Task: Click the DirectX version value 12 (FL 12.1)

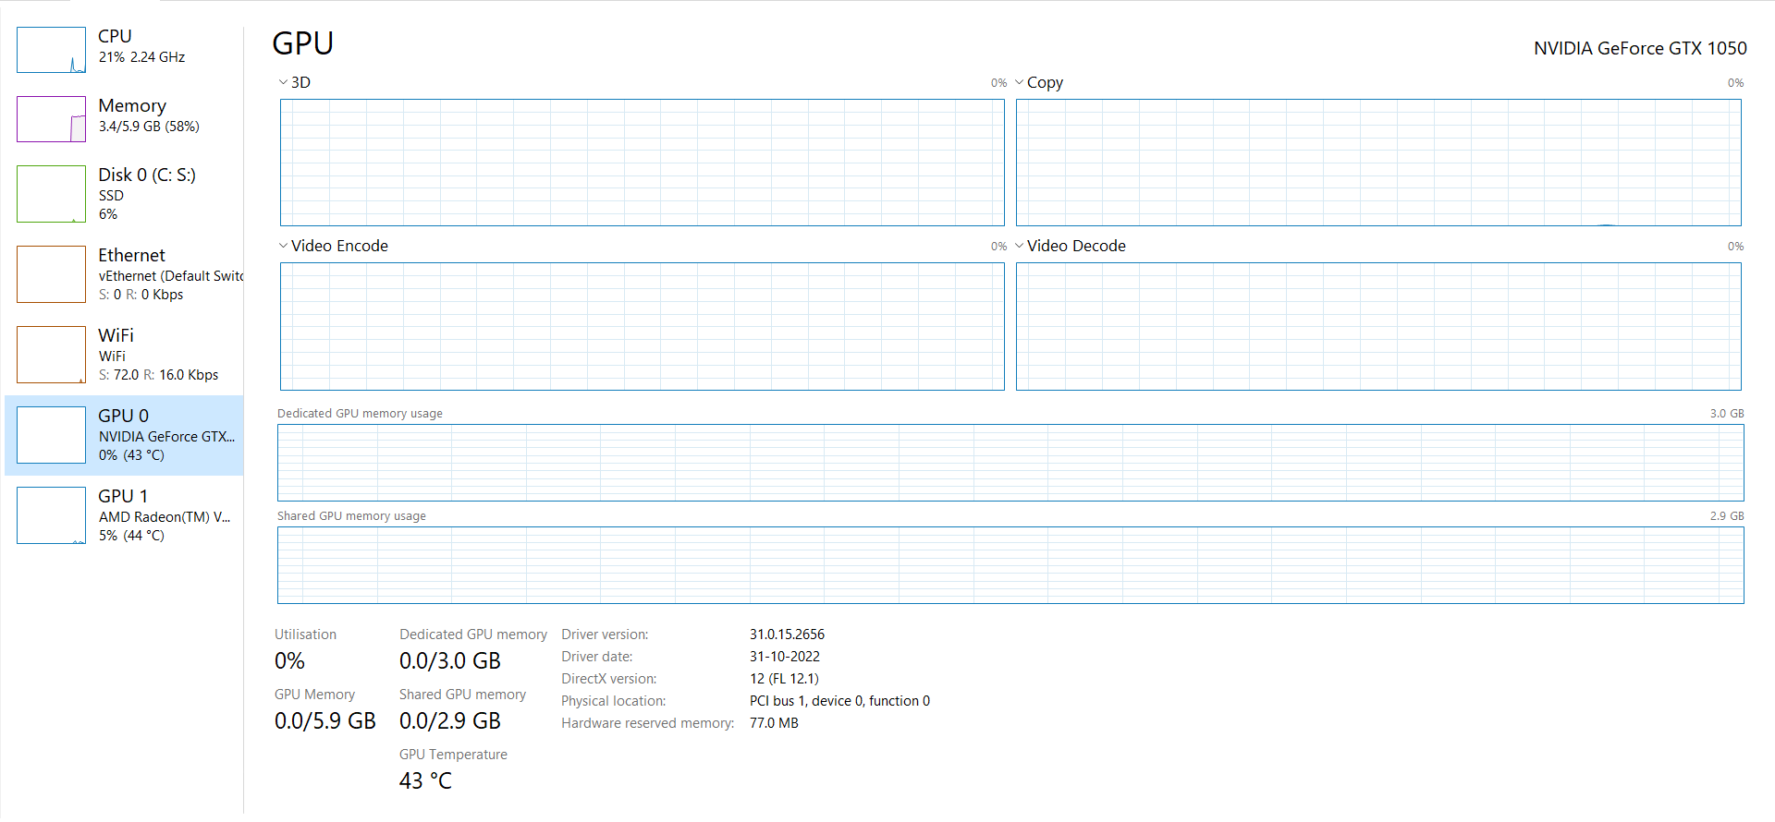Action: [x=784, y=679]
